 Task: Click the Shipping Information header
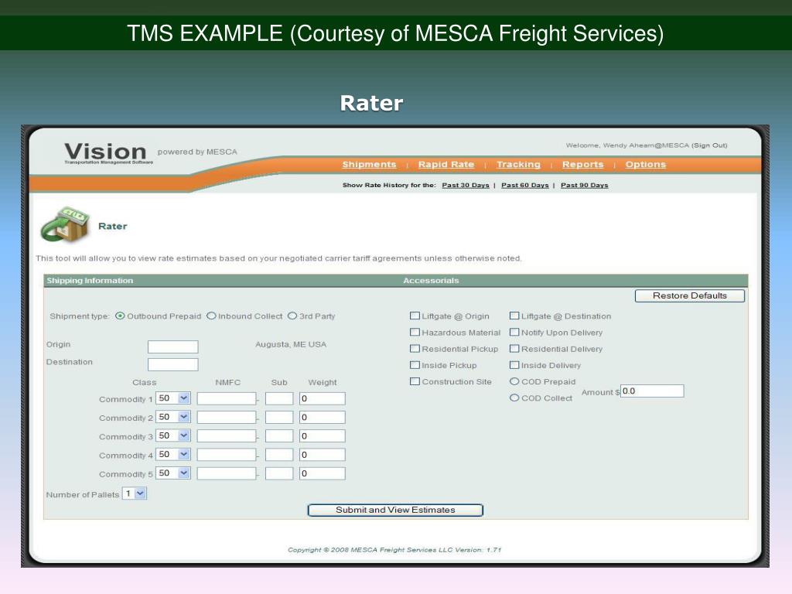[90, 281]
